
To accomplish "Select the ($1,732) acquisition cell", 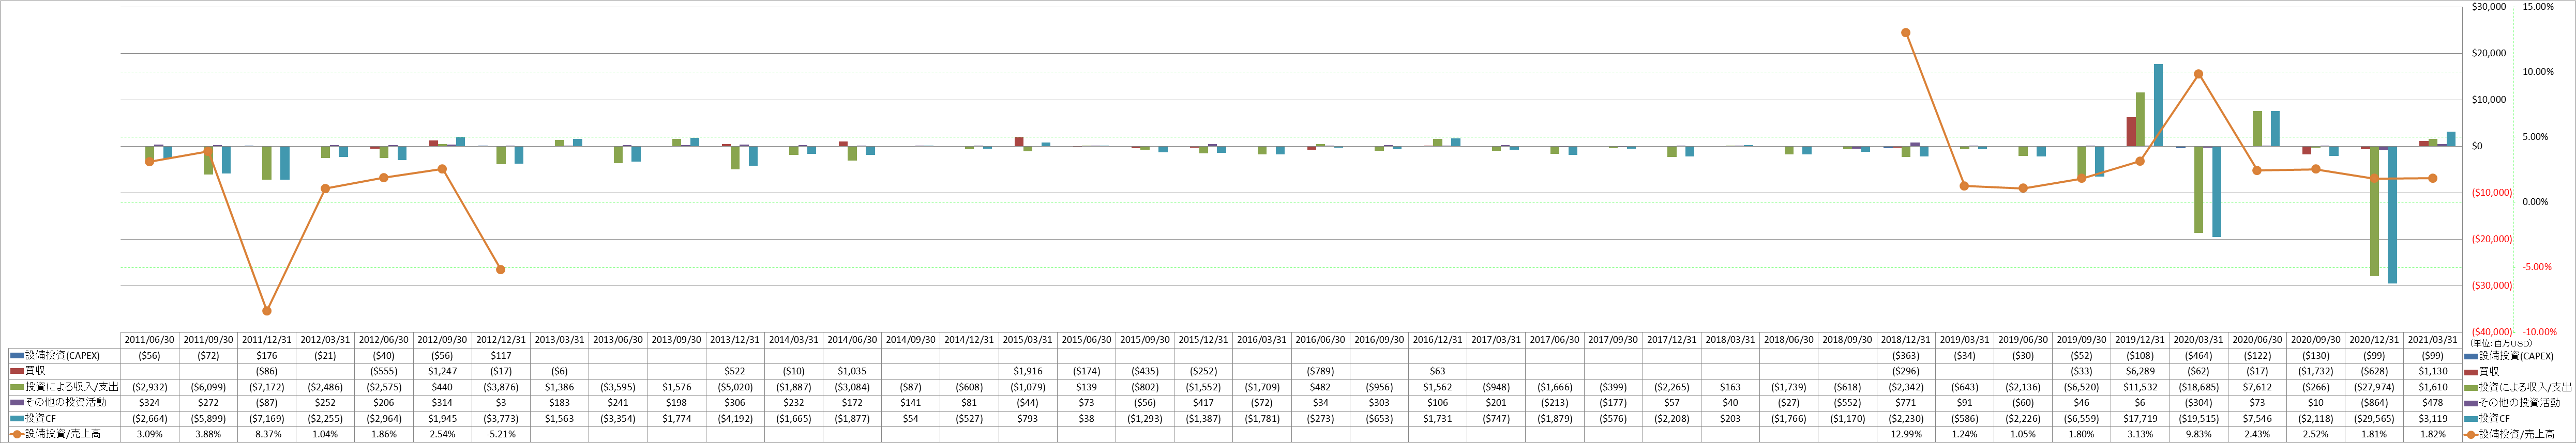I will 2316,371.
